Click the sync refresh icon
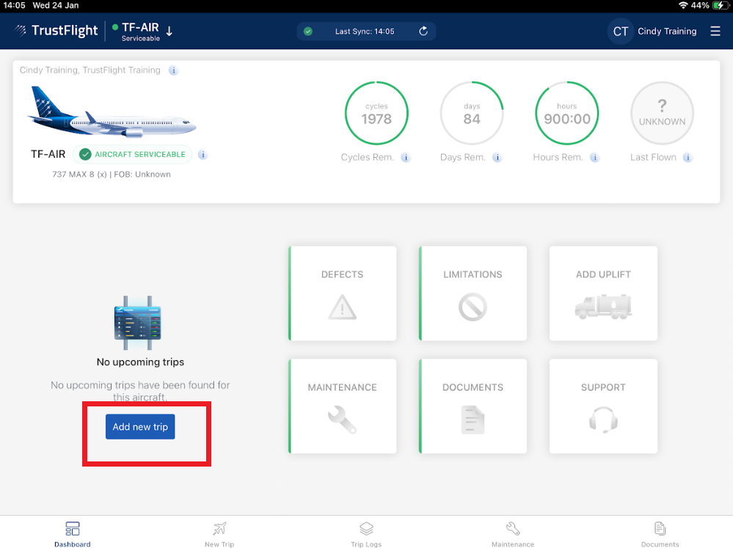This screenshot has width=733, height=548. pos(423,32)
